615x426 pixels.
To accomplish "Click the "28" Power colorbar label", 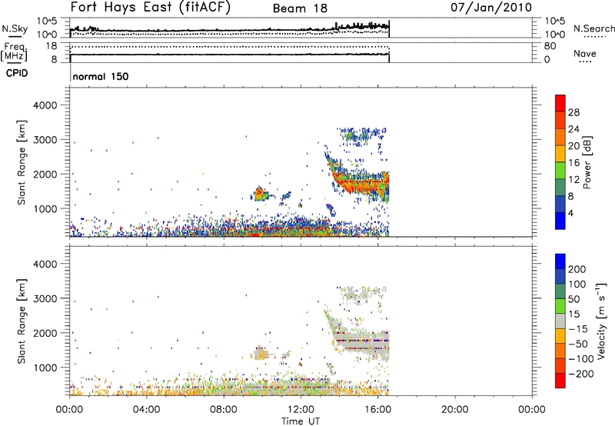I will (573, 112).
